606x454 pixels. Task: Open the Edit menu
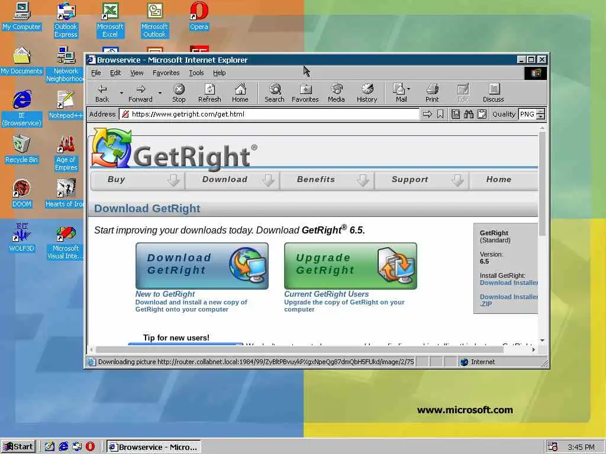[115, 73]
